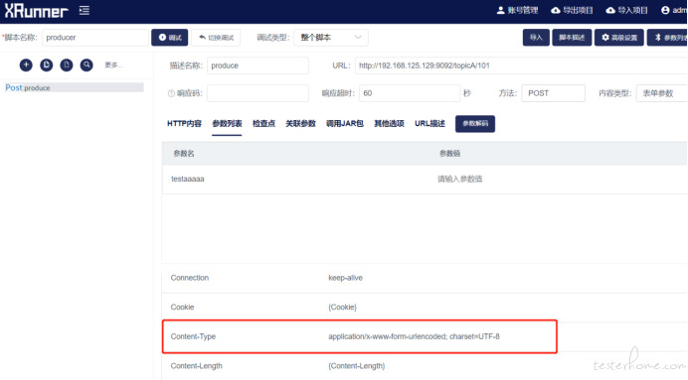Click the 更多 more link
688x380 pixels.
coord(113,64)
